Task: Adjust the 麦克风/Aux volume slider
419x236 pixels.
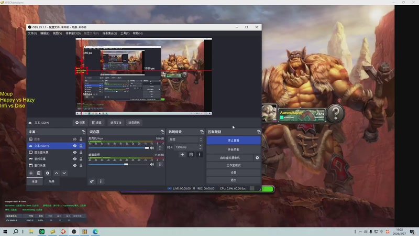Action: 119,148
